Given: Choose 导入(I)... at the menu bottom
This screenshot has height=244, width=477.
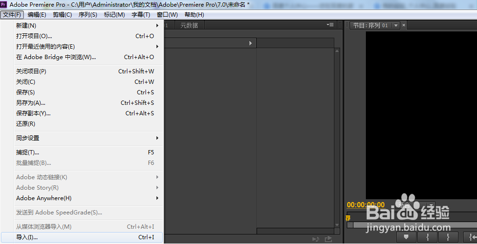Looking at the screenshot, I should (x=82, y=237).
